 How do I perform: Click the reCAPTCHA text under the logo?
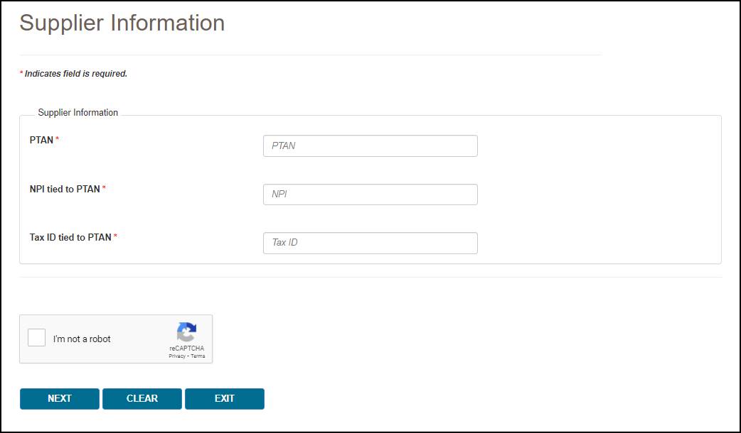click(x=186, y=348)
